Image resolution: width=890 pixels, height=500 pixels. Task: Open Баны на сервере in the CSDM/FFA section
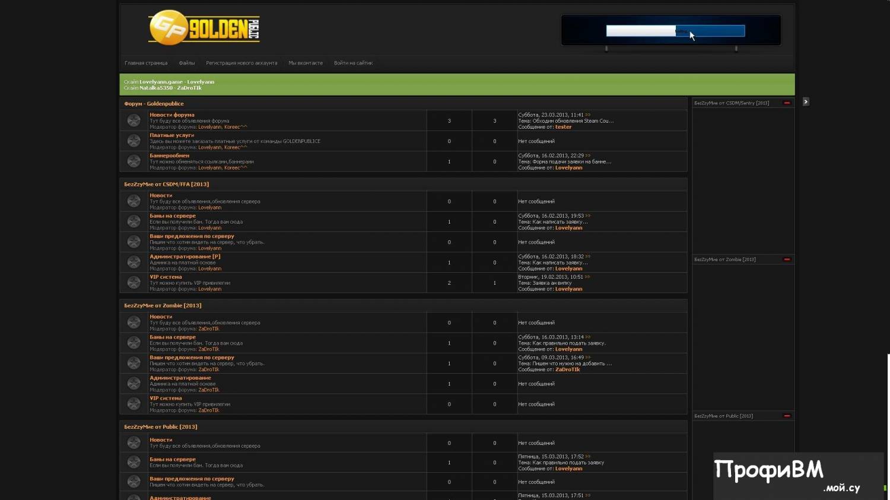(173, 216)
